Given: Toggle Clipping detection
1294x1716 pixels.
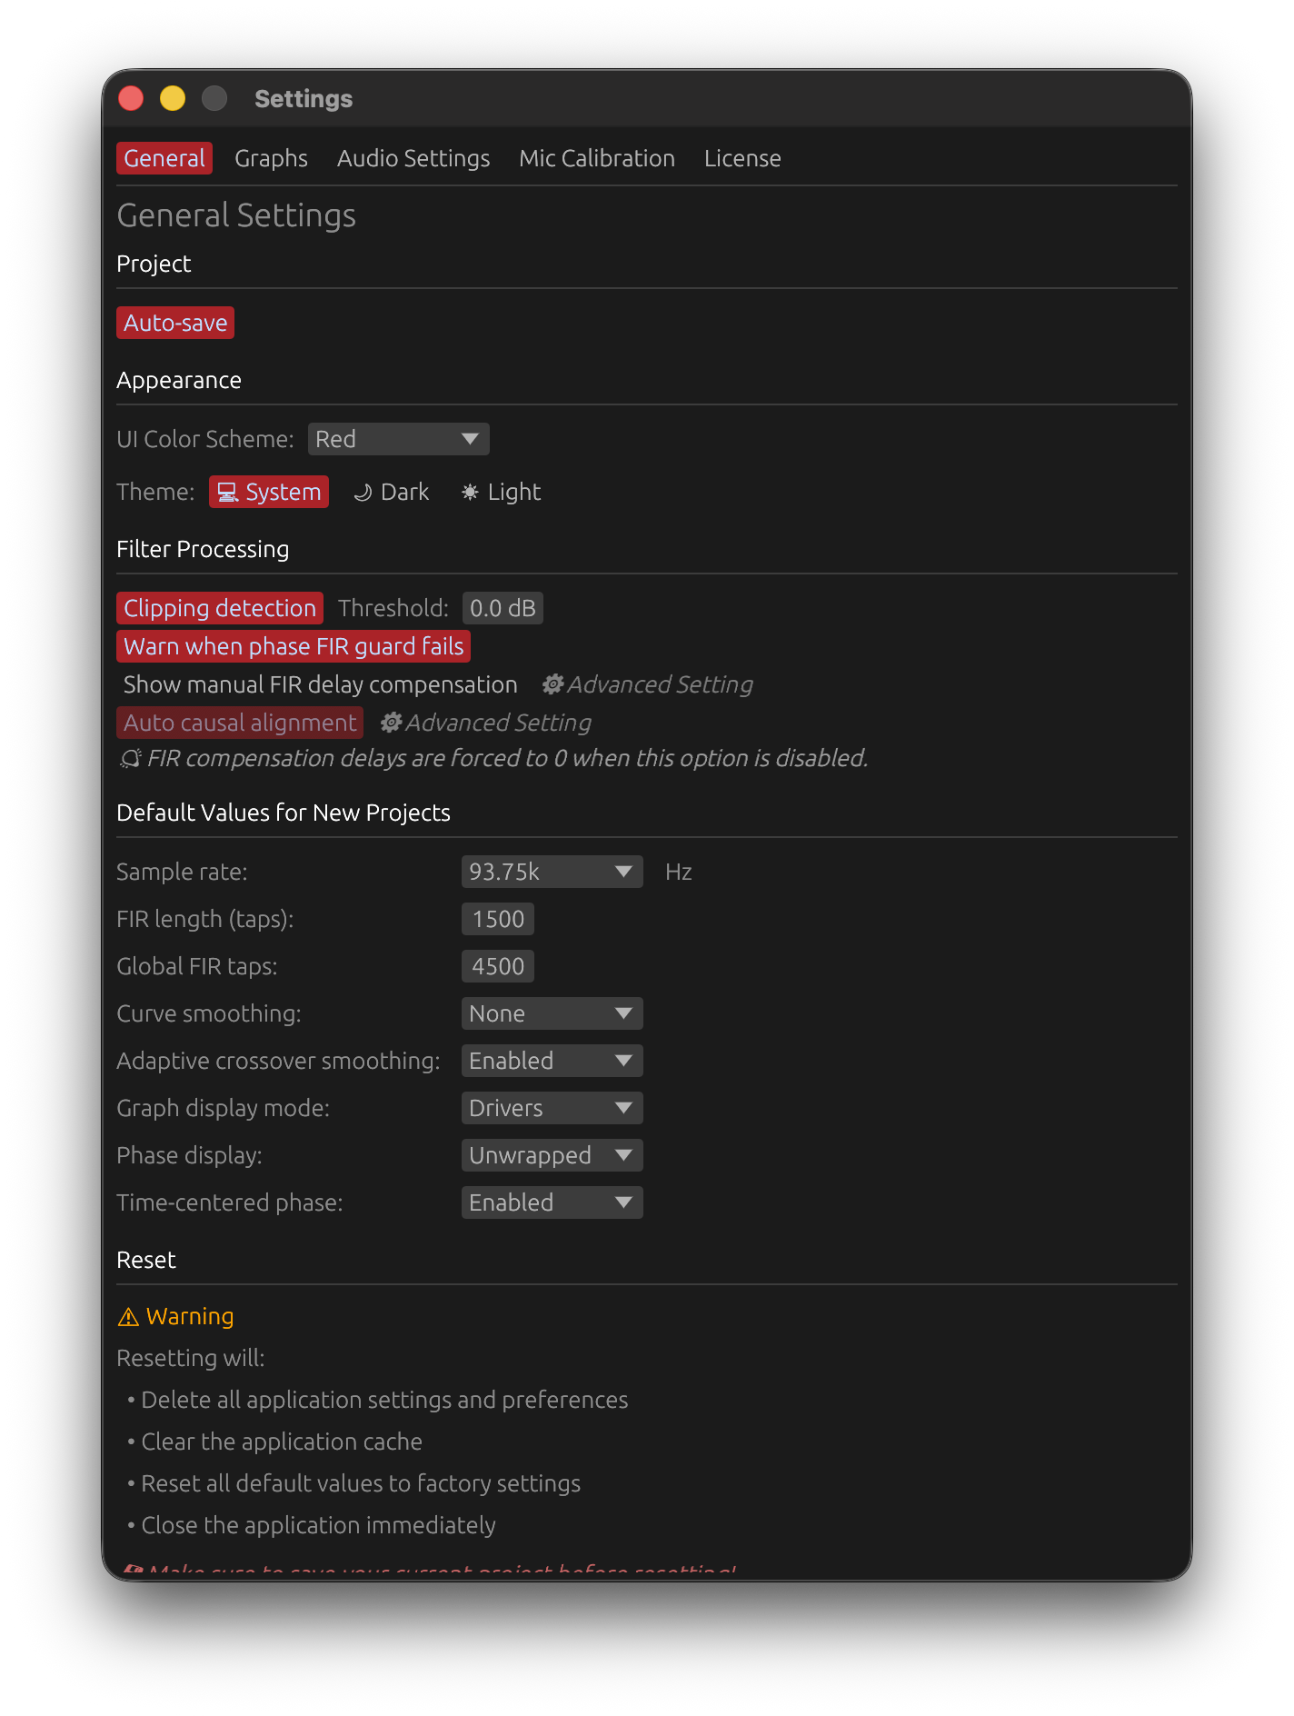Looking at the screenshot, I should click(220, 608).
